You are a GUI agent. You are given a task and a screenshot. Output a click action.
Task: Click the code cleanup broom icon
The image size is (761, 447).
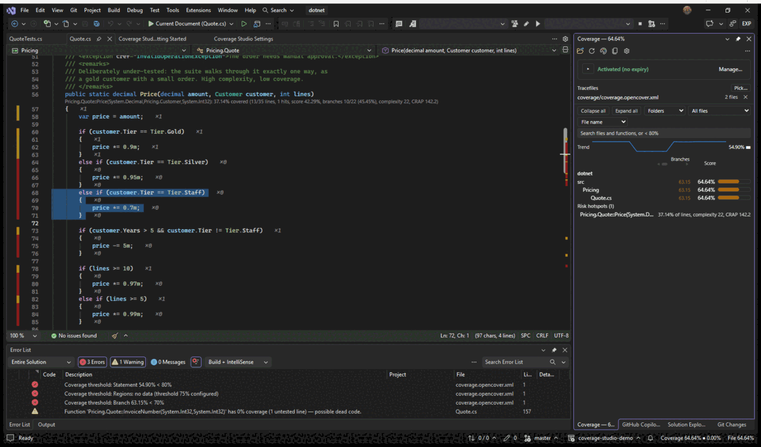[x=115, y=336]
